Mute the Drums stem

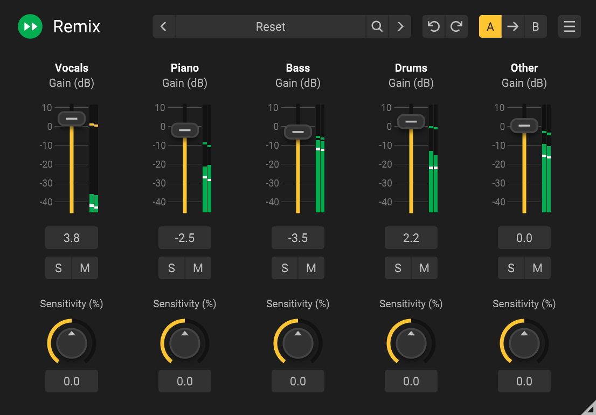point(424,268)
